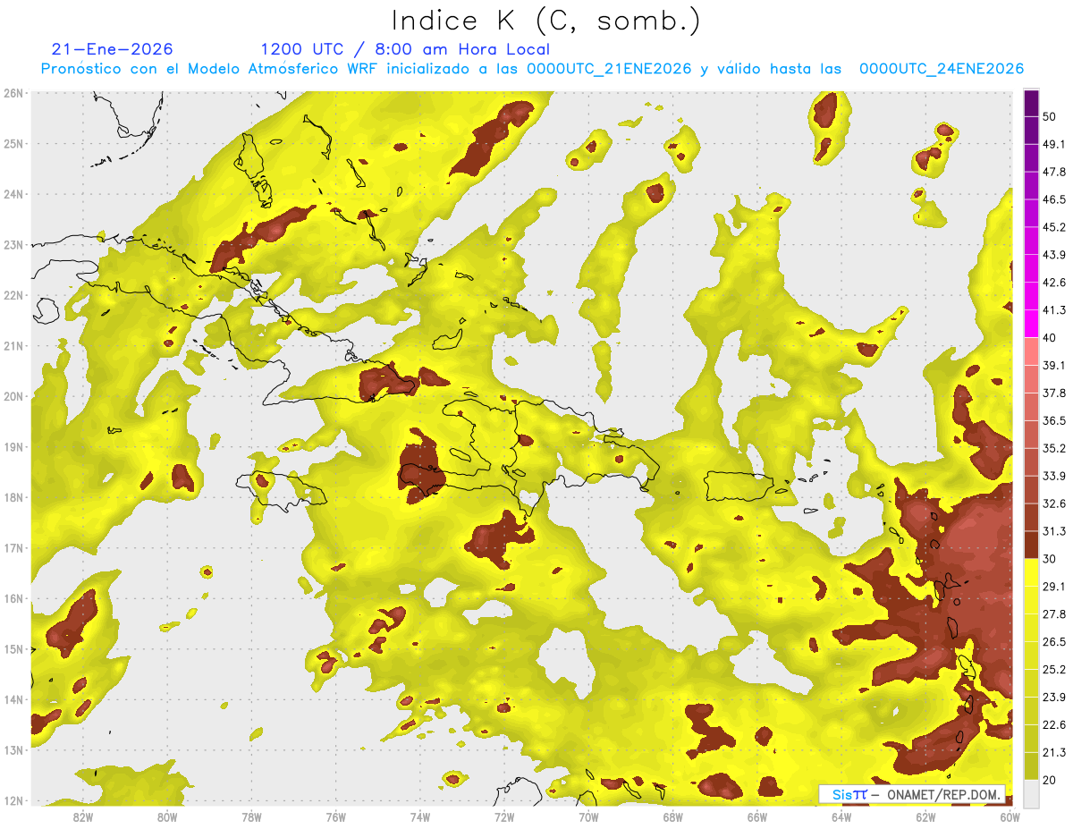Click colorbar value 47.8
This screenshot has height=829, width=1073.
pos(1053,172)
